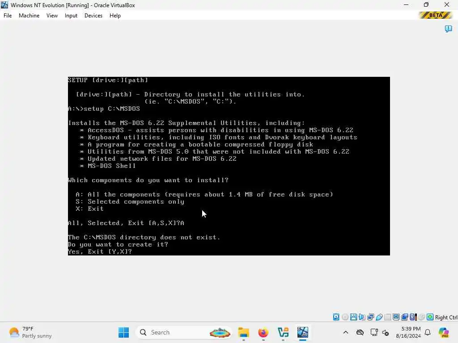
Task: Click inside the MS-DOS guest display
Action: point(229,166)
